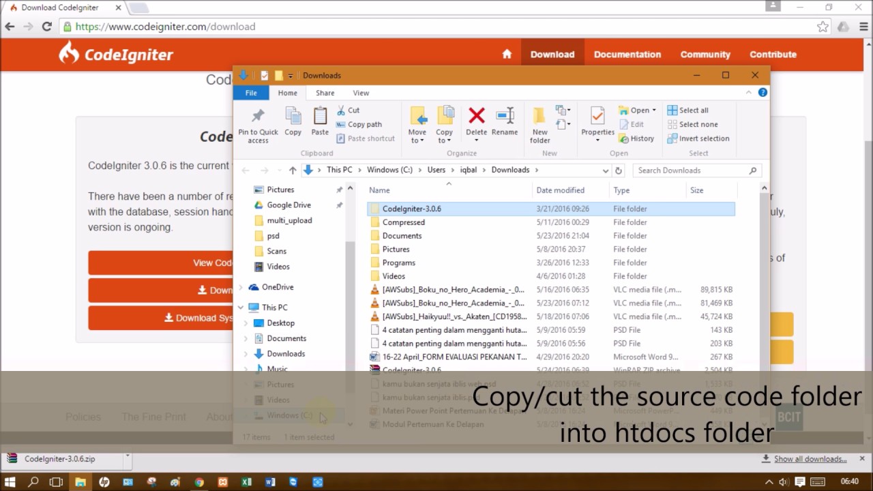The image size is (873, 491).
Task: Open Contribute in CodeIgniter navbar
Action: [773, 55]
